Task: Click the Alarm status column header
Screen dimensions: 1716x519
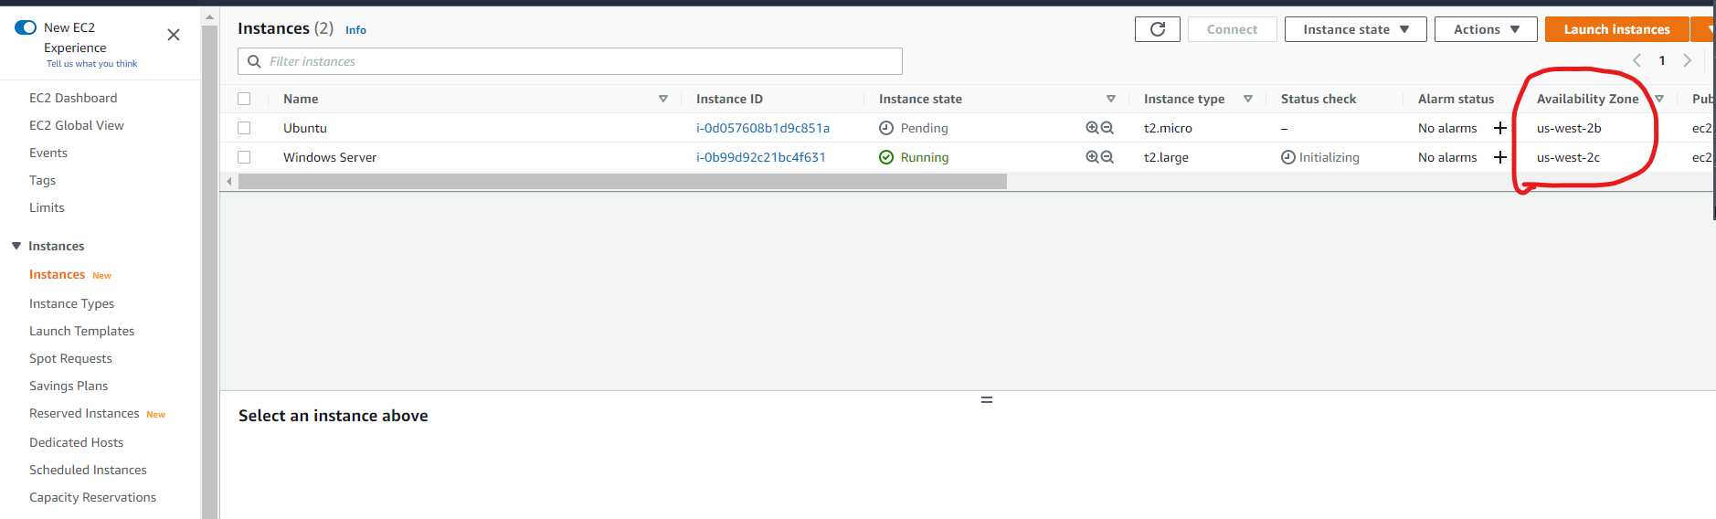Action: 1456,99
